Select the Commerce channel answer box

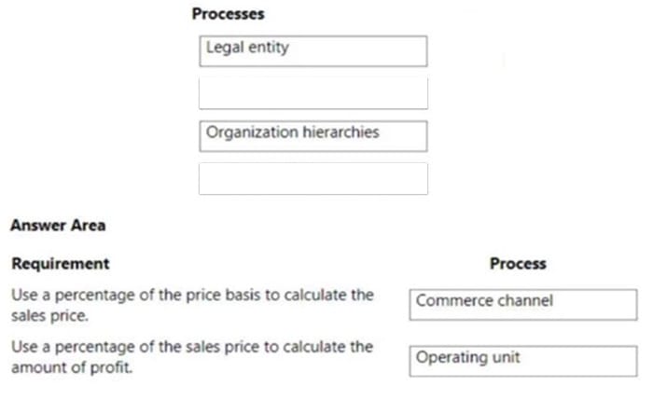click(523, 305)
